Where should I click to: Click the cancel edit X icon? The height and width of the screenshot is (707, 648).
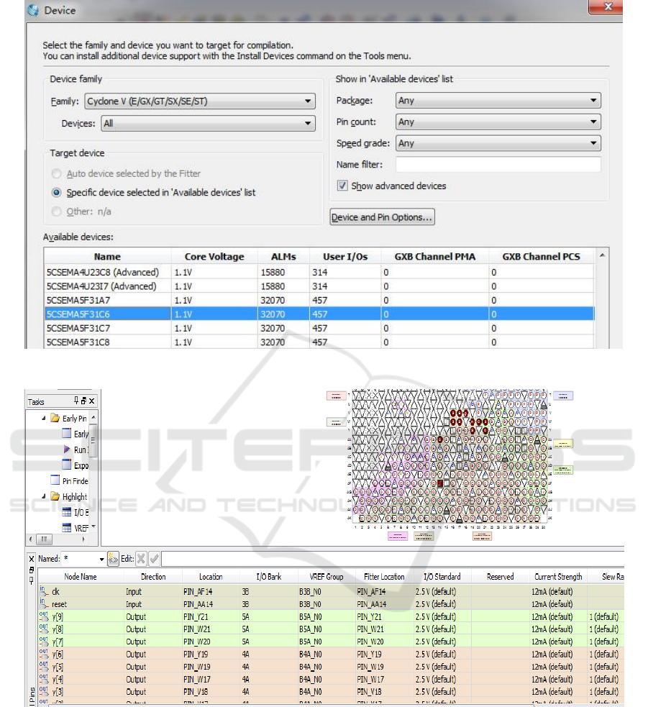(141, 559)
